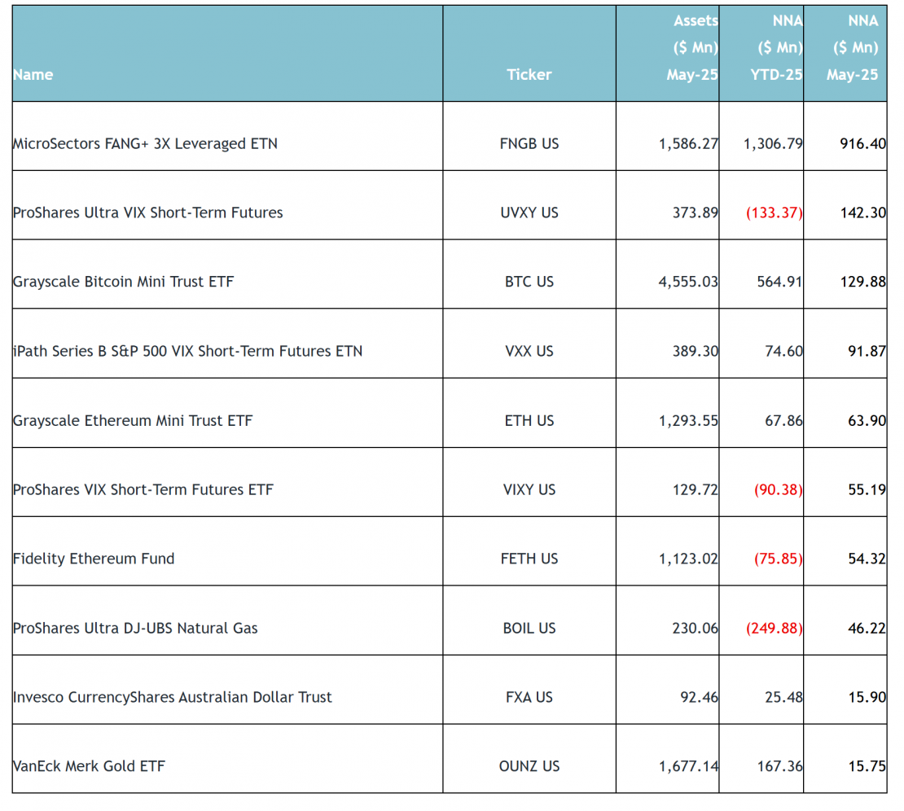Click the Name column header
Viewport: 904px width, 811px height.
[x=33, y=75]
